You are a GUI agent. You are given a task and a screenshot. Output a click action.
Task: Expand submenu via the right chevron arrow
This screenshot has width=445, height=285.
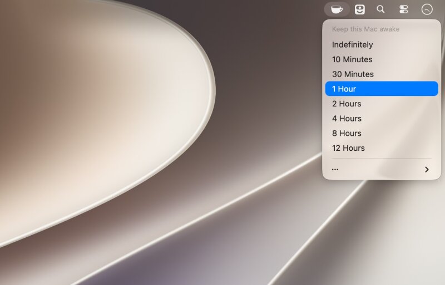(x=427, y=169)
